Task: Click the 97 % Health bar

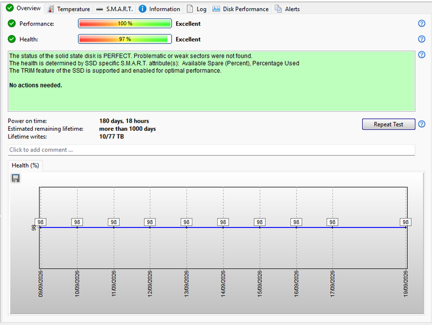Action: 125,39
